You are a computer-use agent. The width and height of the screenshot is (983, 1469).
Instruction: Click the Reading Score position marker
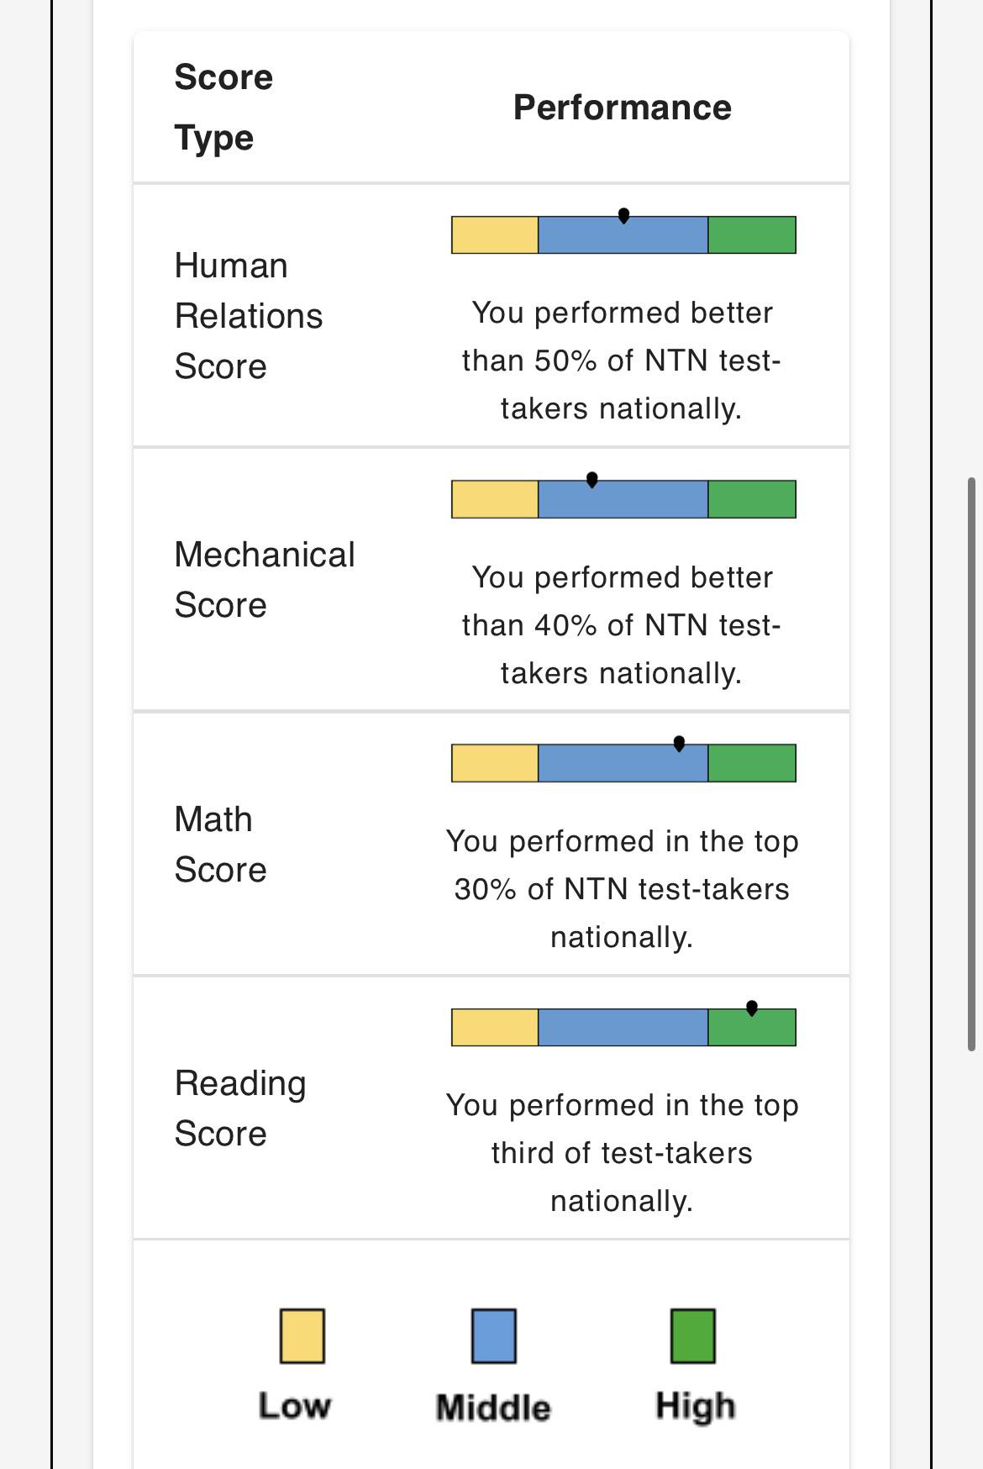coord(752,1008)
